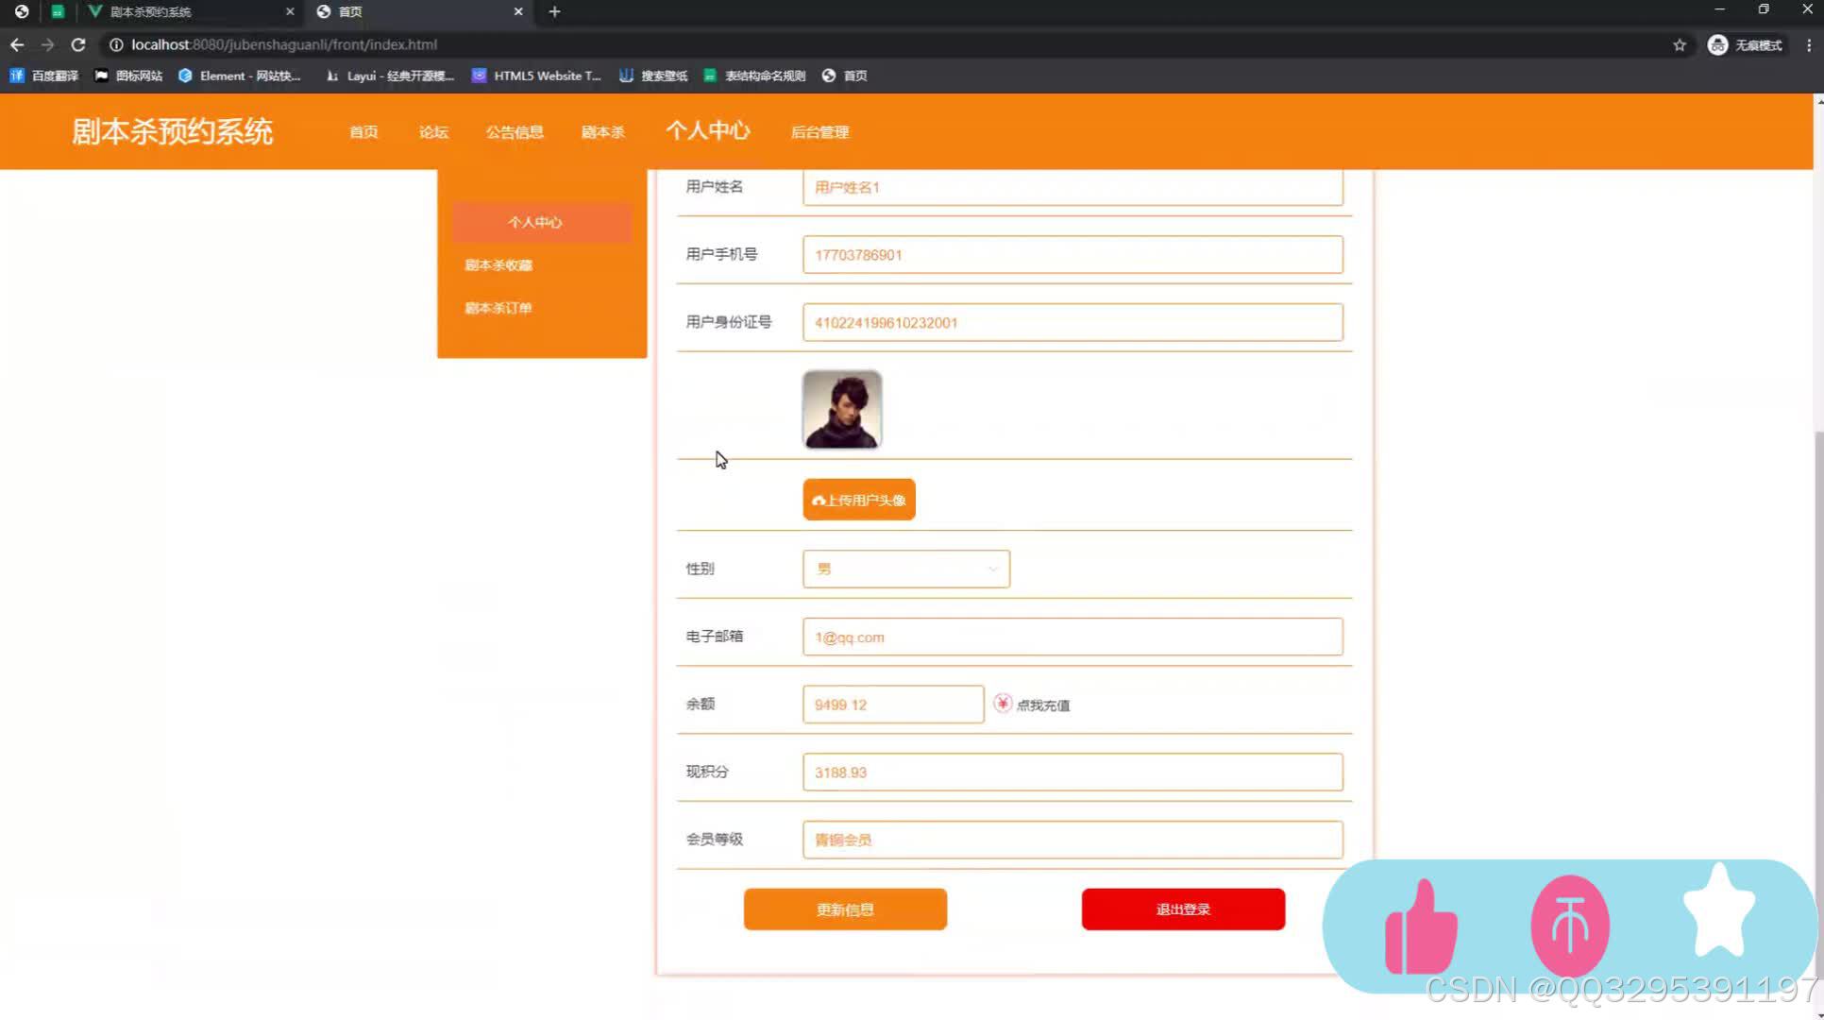This screenshot has height=1020, width=1824.
Task: Click the browser refresh icon
Action: (77, 43)
